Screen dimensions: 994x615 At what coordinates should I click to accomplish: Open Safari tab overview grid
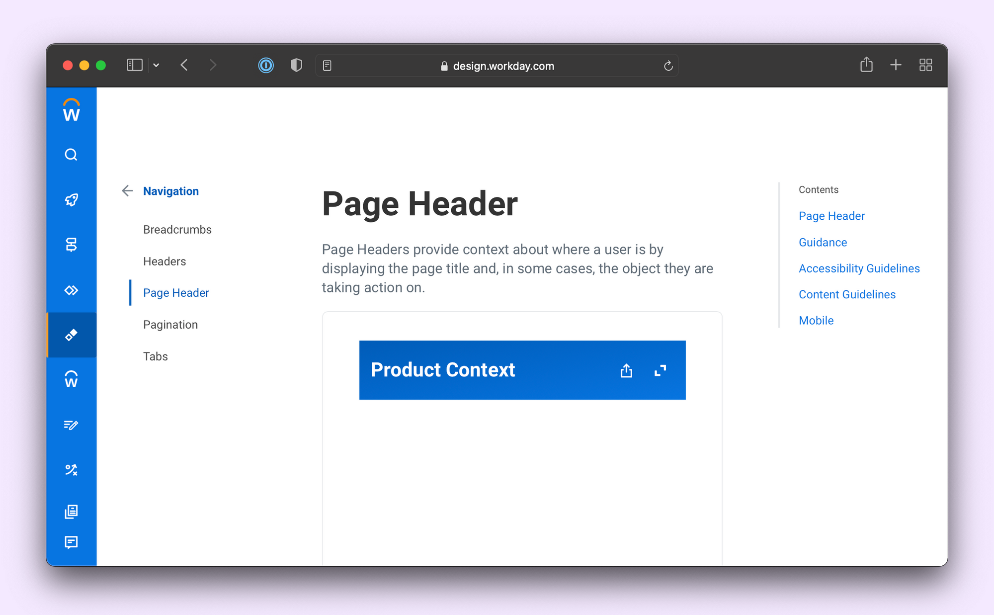coord(925,65)
